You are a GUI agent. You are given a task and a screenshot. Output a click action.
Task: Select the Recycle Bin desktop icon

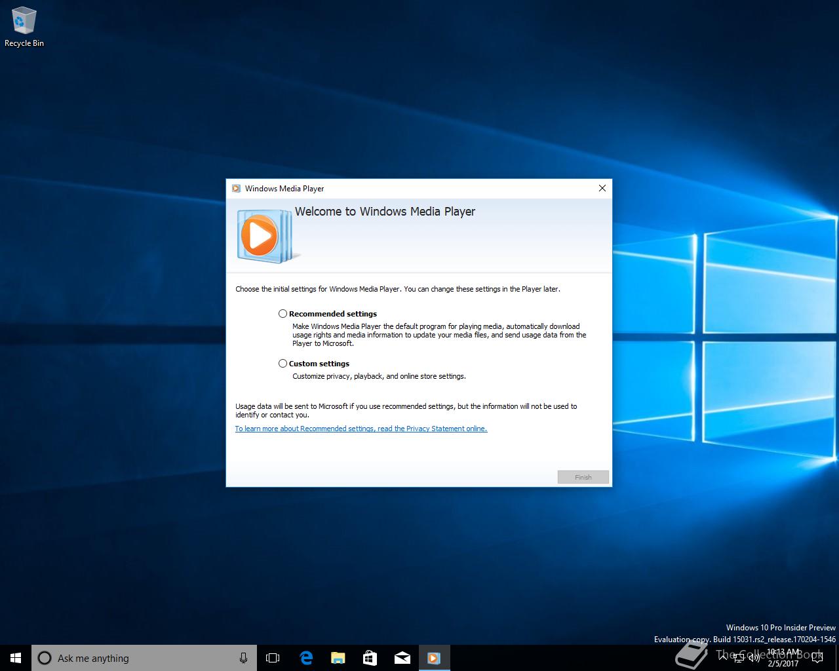[24, 28]
